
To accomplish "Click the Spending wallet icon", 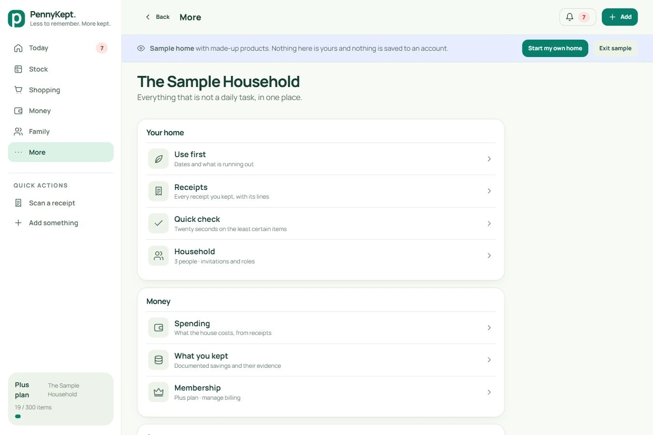I will click(x=159, y=328).
